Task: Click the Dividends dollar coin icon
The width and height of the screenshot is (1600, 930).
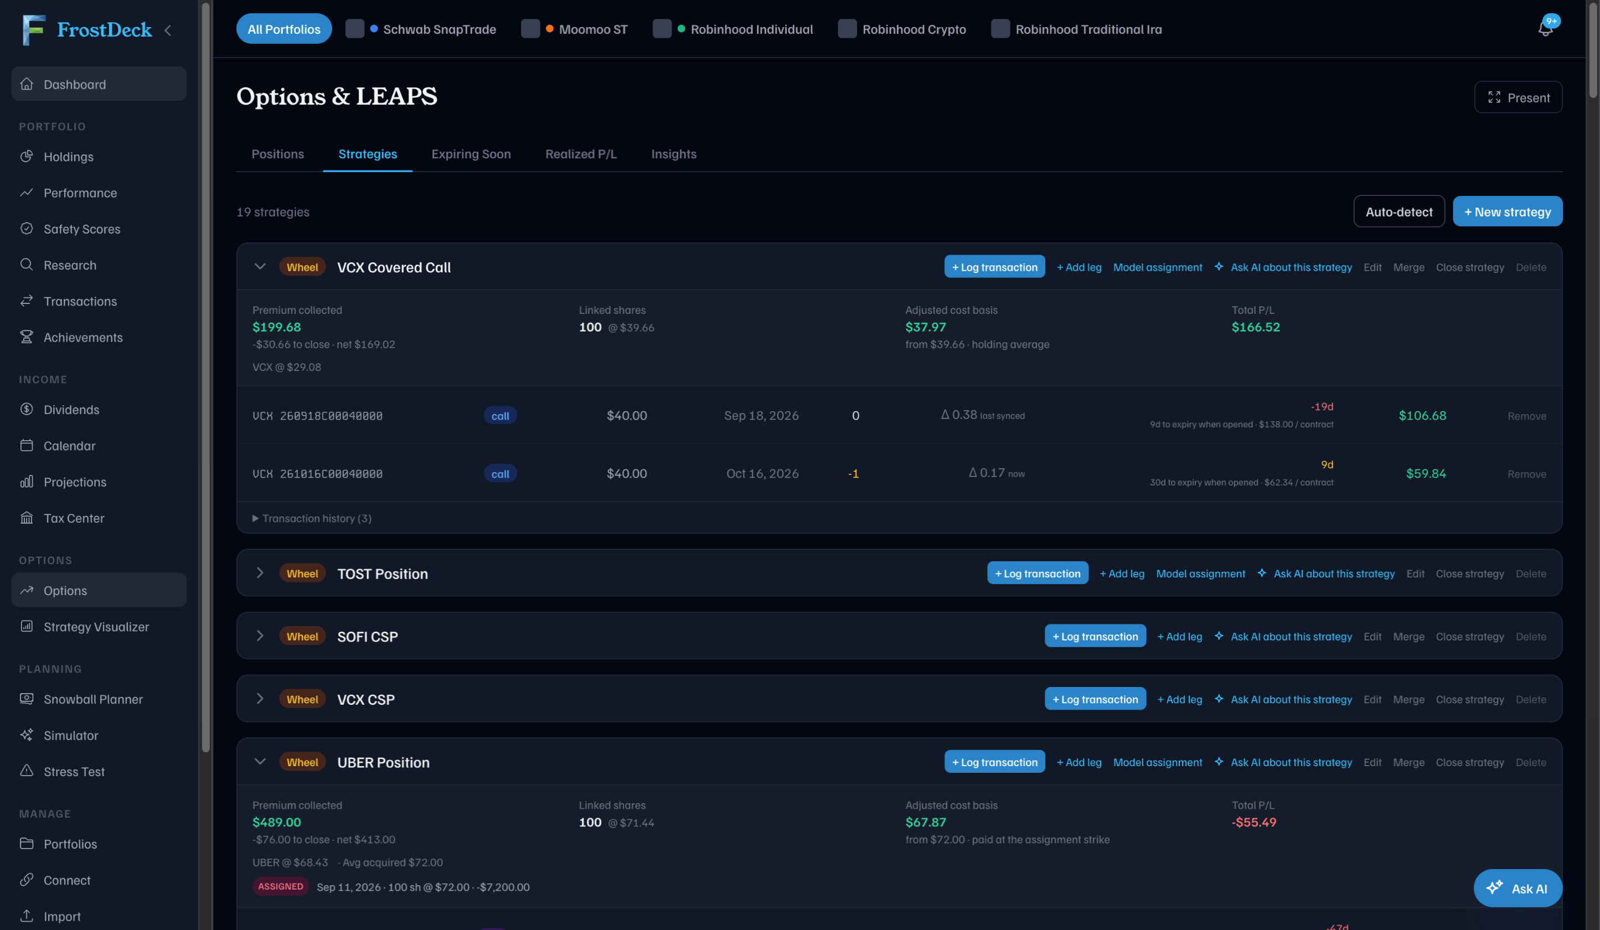Action: [27, 410]
